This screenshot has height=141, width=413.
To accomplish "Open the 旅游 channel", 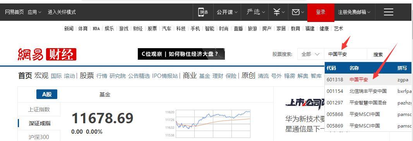I will 252,29.
